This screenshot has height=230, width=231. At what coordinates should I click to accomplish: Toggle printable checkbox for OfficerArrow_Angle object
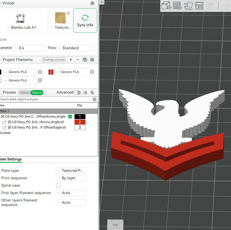tap(70, 117)
